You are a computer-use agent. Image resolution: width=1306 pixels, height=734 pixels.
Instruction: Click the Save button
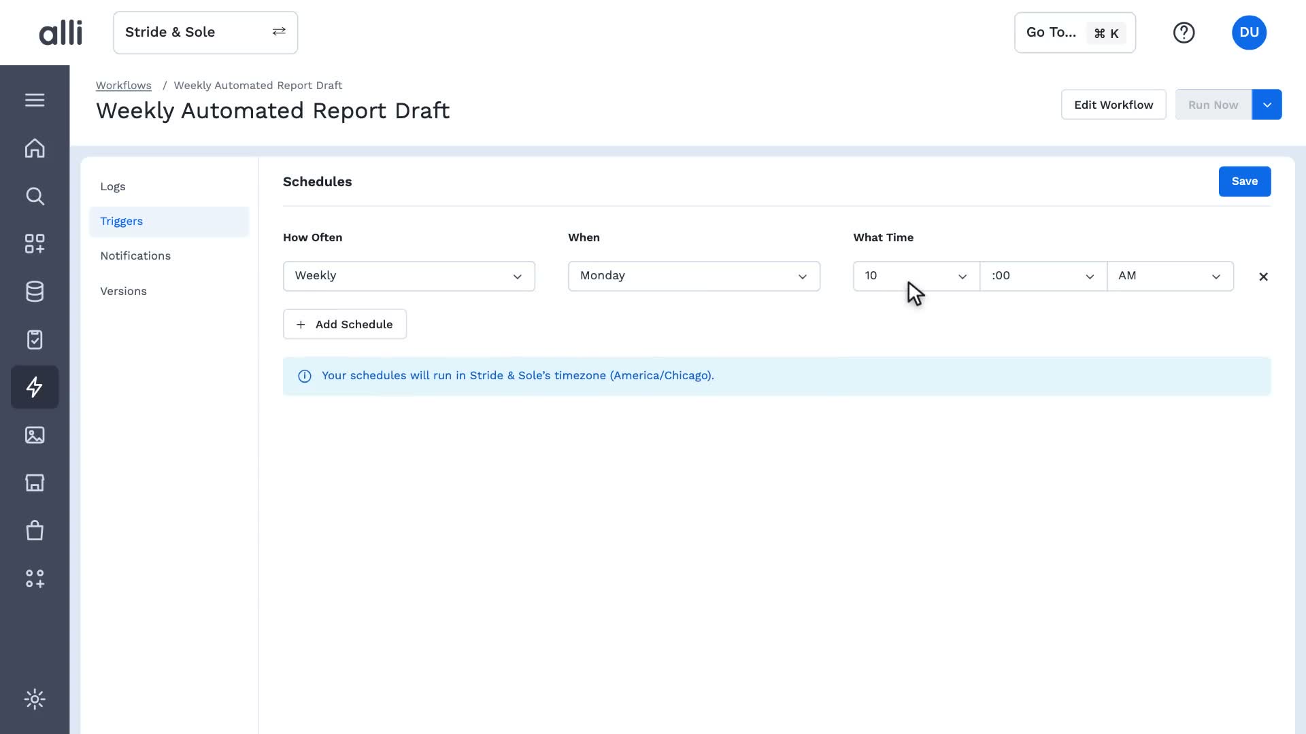point(1244,181)
